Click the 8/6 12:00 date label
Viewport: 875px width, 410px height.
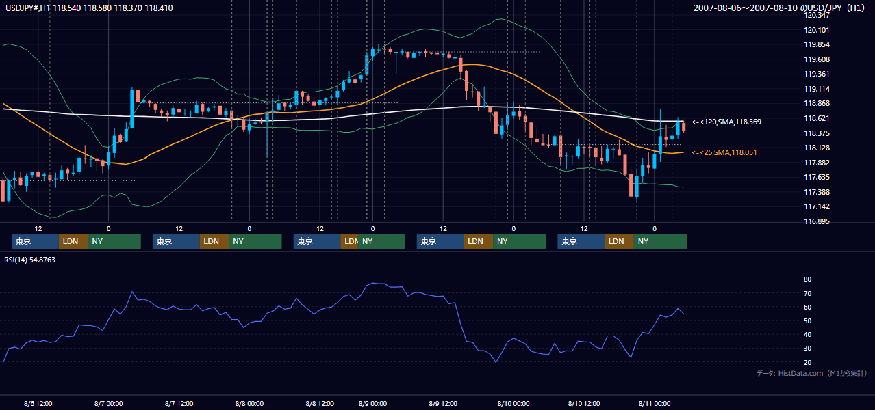pyautogui.click(x=38, y=403)
